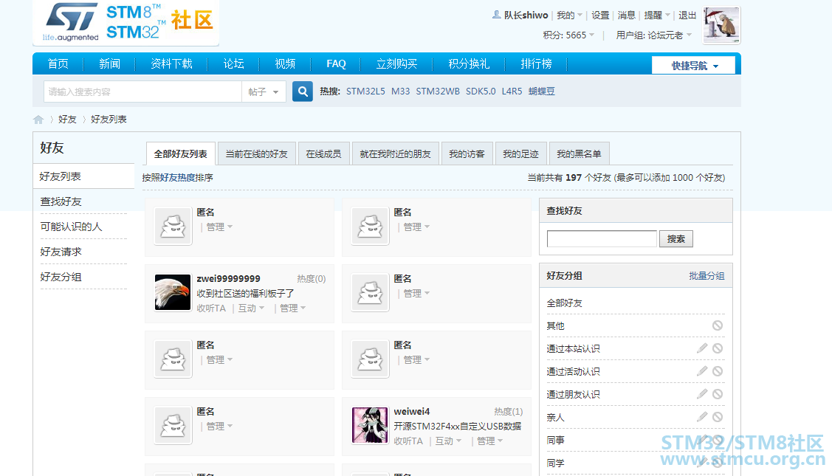Open the 视频 nav item
The height and width of the screenshot is (476, 832).
(285, 63)
